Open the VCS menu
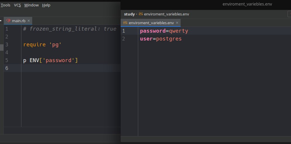The image size is (291, 144). (17, 5)
